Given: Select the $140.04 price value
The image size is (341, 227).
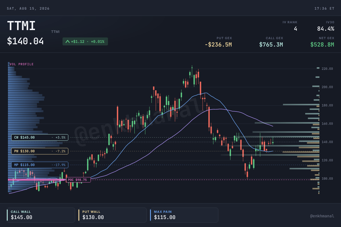Looking at the screenshot, I should (x=25, y=41).
